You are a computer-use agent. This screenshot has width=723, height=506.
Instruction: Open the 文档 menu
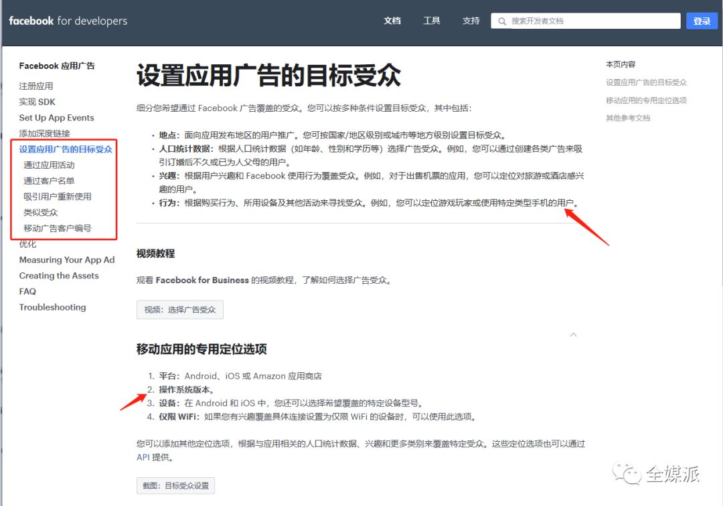coord(392,21)
